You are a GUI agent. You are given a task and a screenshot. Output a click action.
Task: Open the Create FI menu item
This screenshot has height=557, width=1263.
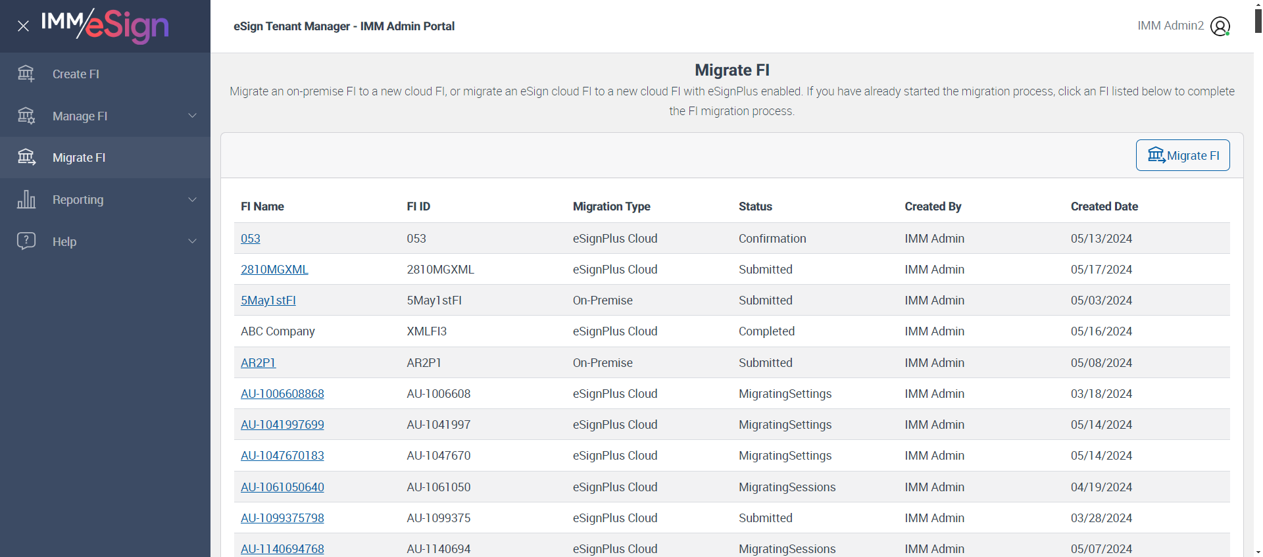click(x=105, y=74)
